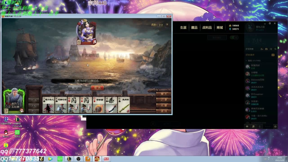Open the 生涯 tab in the League client

coord(183,28)
